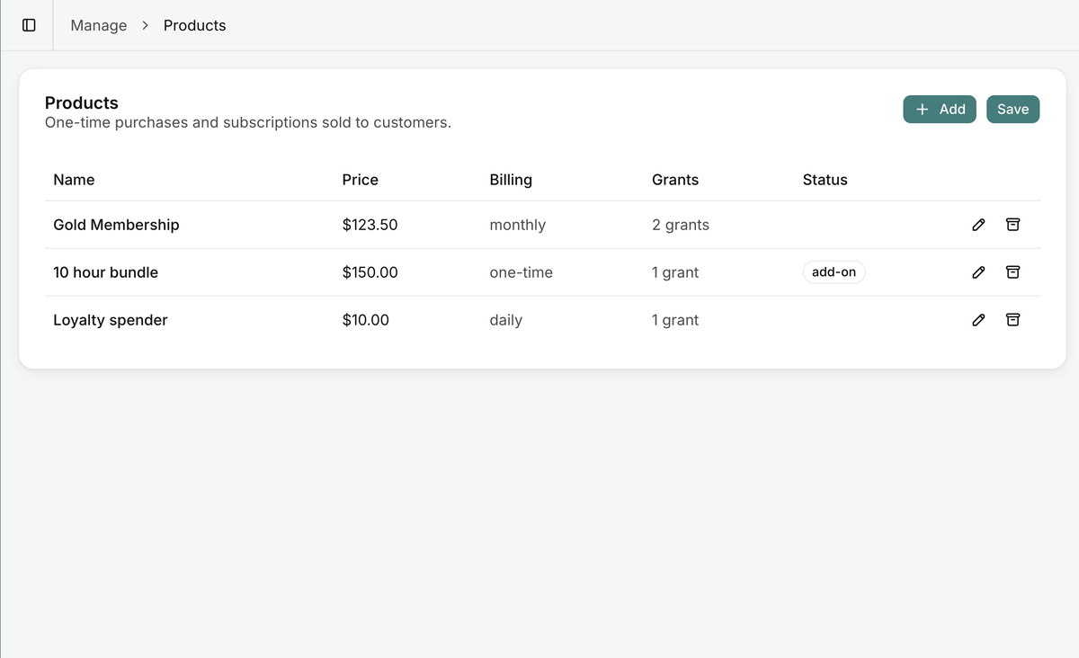Archive the Gold Membership product
The width and height of the screenshot is (1079, 658).
[1012, 225]
